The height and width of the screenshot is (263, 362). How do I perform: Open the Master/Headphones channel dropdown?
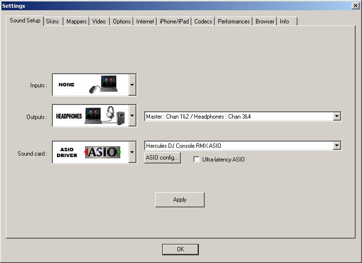pyautogui.click(x=336, y=117)
